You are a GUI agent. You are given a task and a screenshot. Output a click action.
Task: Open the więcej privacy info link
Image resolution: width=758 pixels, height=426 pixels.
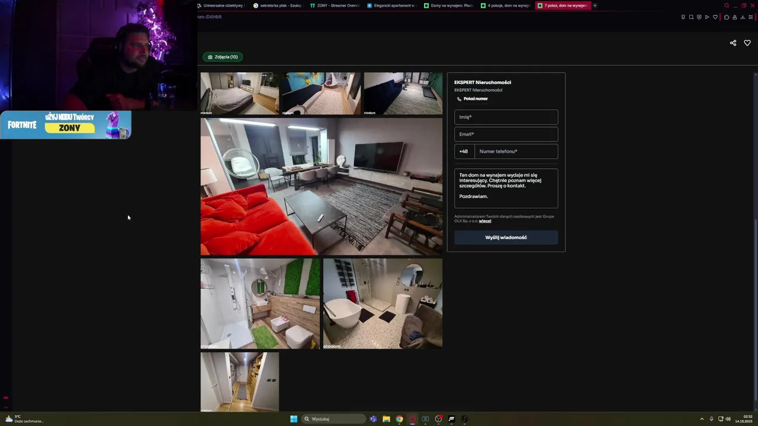[485, 221]
